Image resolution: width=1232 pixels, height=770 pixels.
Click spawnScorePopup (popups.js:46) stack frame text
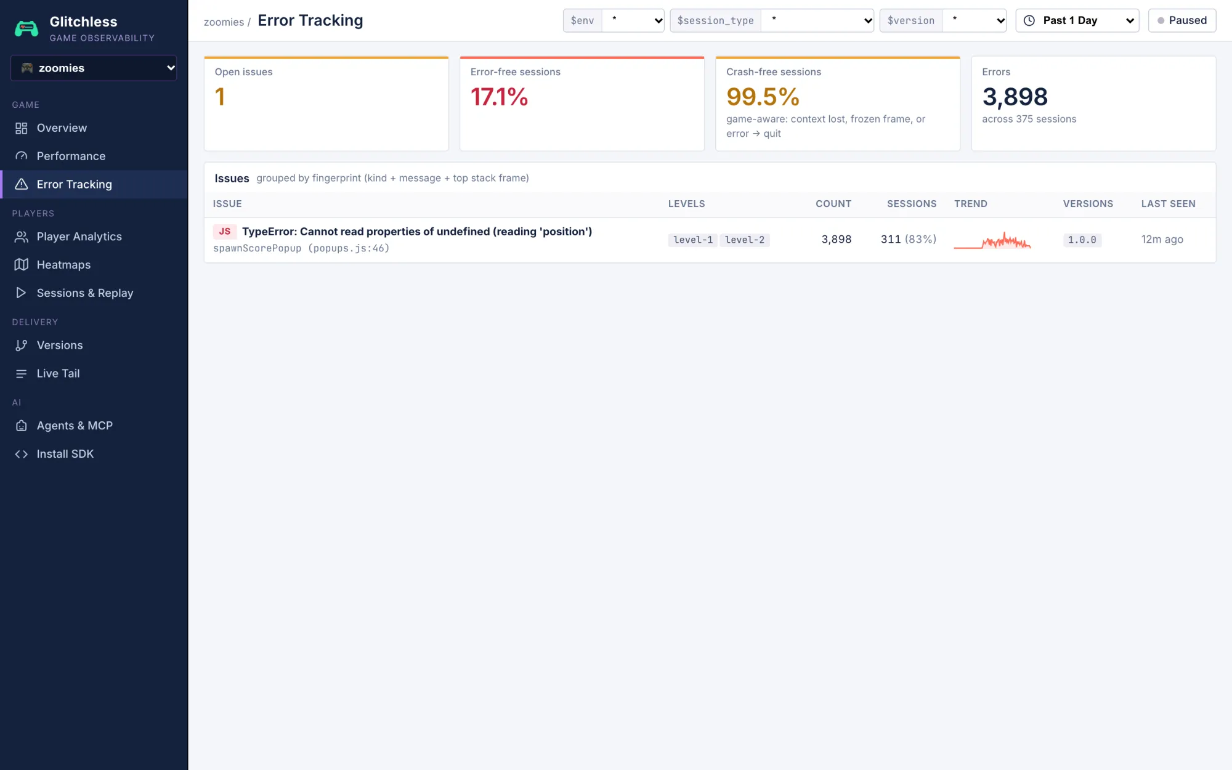pos(301,248)
